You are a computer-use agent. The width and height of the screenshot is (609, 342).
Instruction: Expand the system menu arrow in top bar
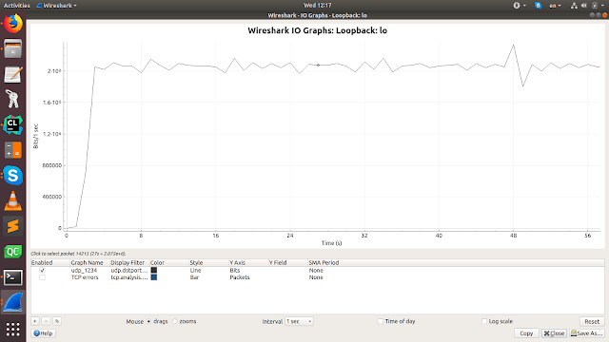pos(603,6)
